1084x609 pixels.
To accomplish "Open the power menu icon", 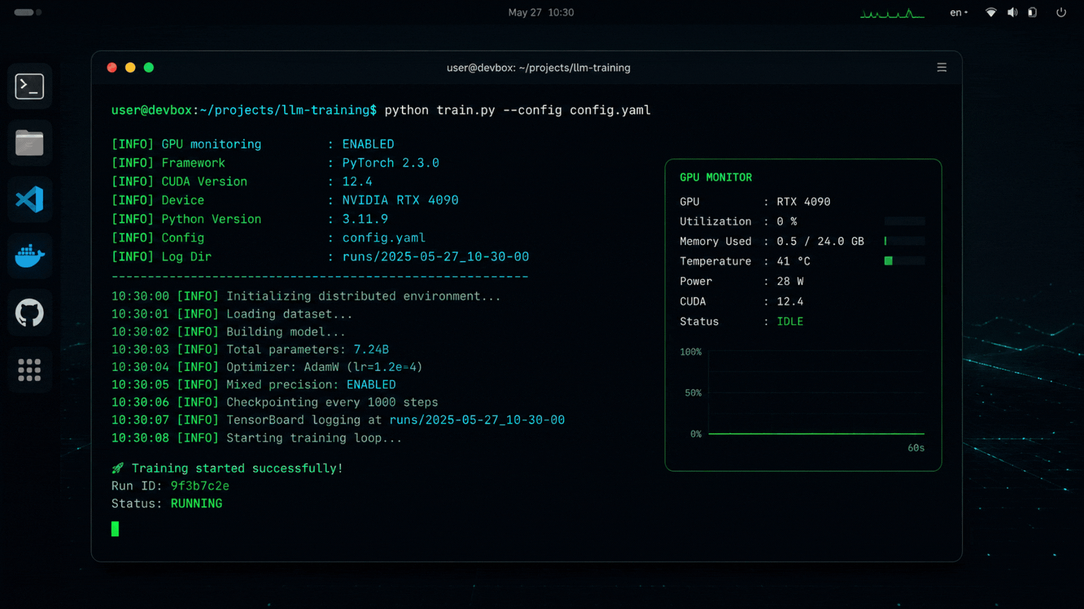I will (1061, 12).
